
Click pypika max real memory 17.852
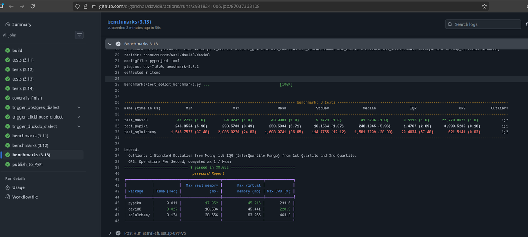tap(211, 203)
